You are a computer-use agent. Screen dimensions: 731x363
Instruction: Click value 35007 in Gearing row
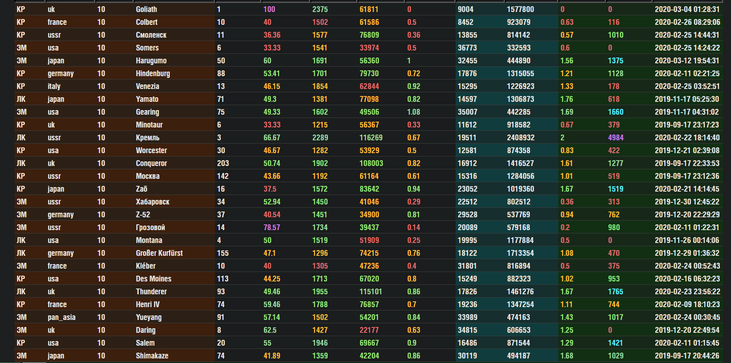(x=468, y=112)
